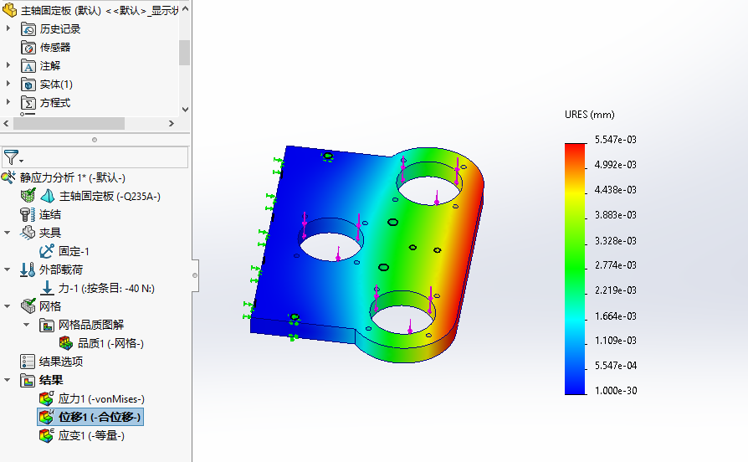Viewport: 748px width, 462px height.
Task: Collapse the 结果 results node
Action: 8,380
